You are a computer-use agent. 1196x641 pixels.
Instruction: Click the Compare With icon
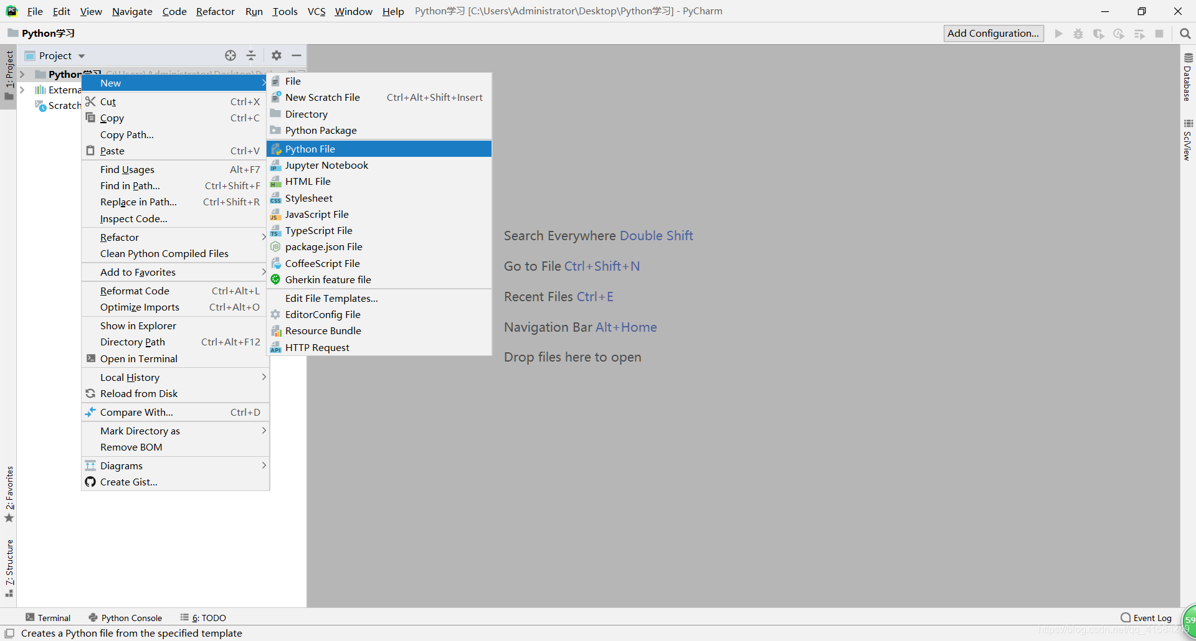coord(90,412)
